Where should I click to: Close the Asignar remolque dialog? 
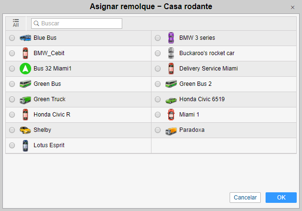(x=292, y=7)
